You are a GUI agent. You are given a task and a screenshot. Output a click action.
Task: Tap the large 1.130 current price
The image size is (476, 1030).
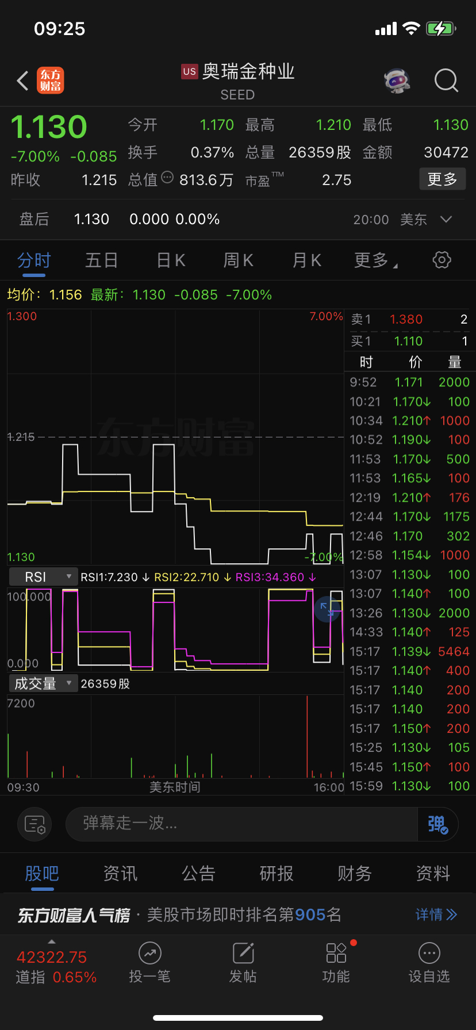[x=49, y=126]
